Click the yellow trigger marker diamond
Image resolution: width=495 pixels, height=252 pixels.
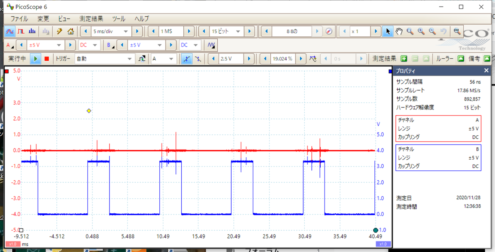pyautogui.click(x=89, y=111)
